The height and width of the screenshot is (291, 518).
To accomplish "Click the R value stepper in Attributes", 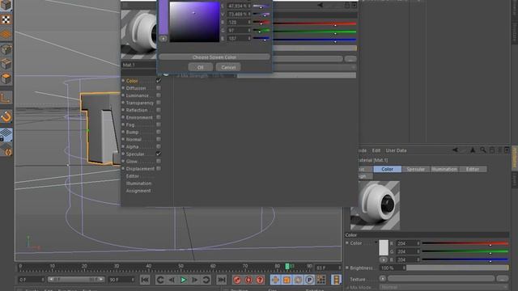I will [418, 243].
